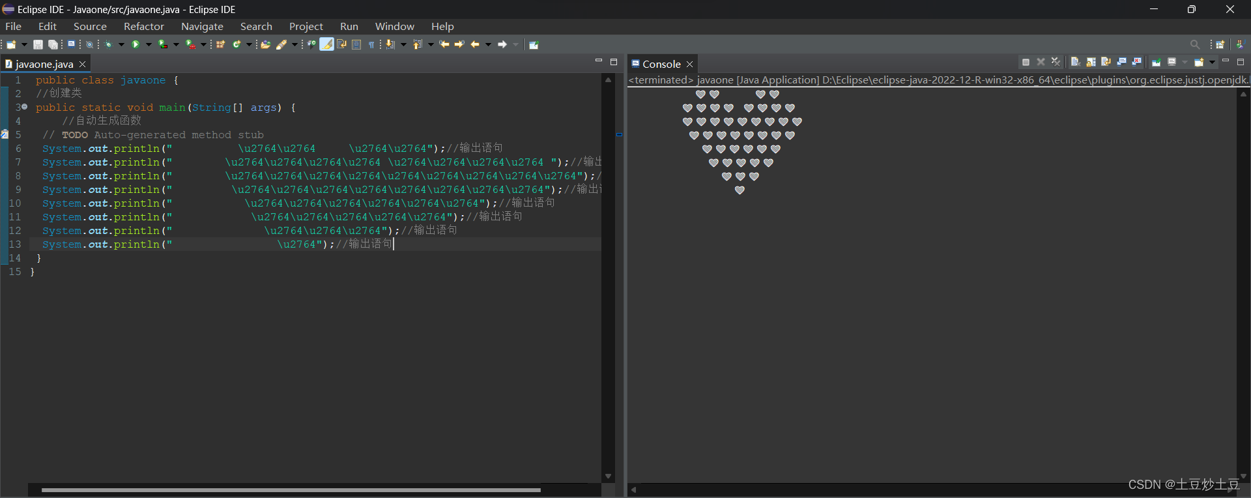Image resolution: width=1251 pixels, height=498 pixels.
Task: Open the Window menu
Action: pyautogui.click(x=395, y=26)
